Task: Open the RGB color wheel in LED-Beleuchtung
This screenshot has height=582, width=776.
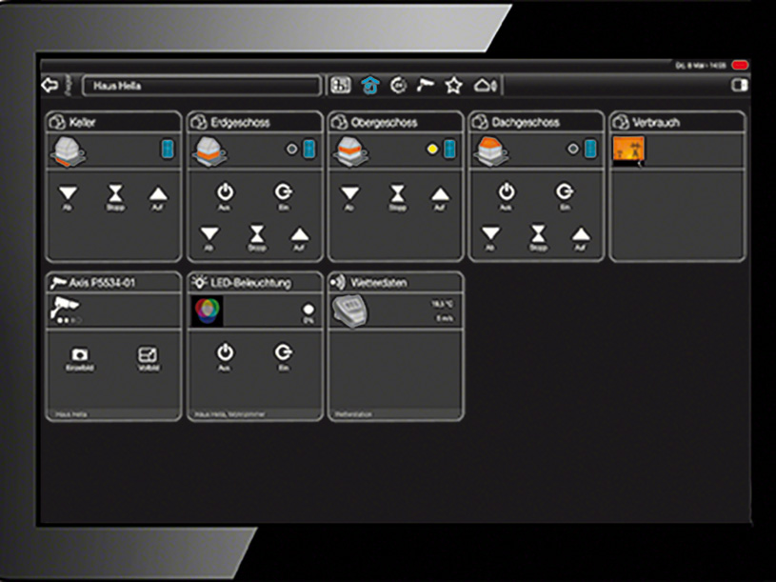Action: (x=205, y=311)
